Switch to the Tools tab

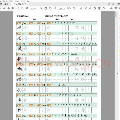point(6,4)
